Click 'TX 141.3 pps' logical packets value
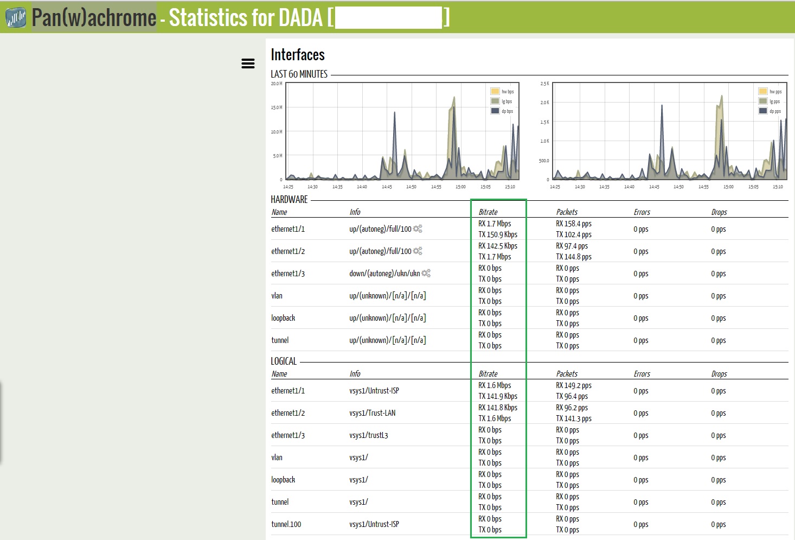 pyautogui.click(x=574, y=418)
